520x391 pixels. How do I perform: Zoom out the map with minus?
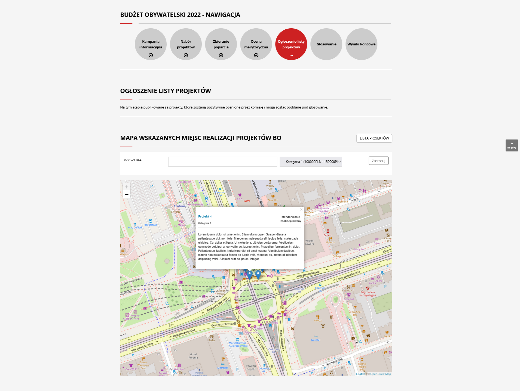pyautogui.click(x=127, y=194)
